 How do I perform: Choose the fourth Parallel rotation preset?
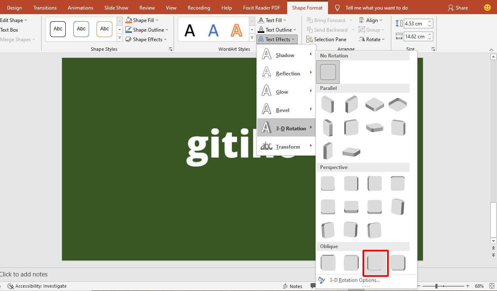(x=398, y=104)
